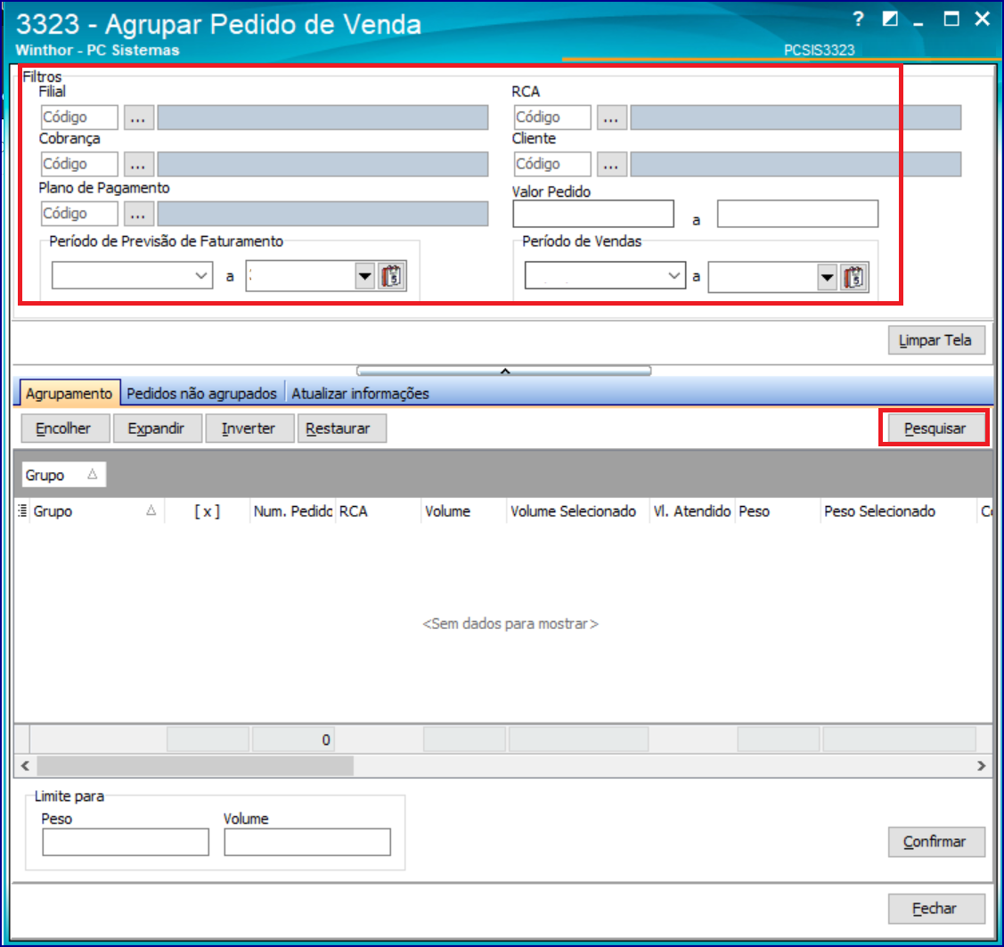The image size is (1004, 947).
Task: Click the first Valor Pedido field
Action: pos(593,214)
